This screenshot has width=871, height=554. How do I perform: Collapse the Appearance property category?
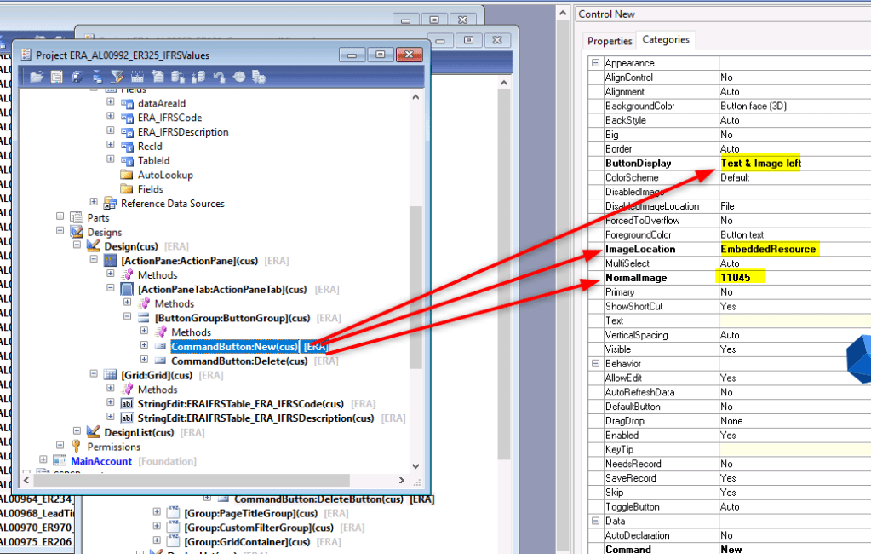coord(595,63)
